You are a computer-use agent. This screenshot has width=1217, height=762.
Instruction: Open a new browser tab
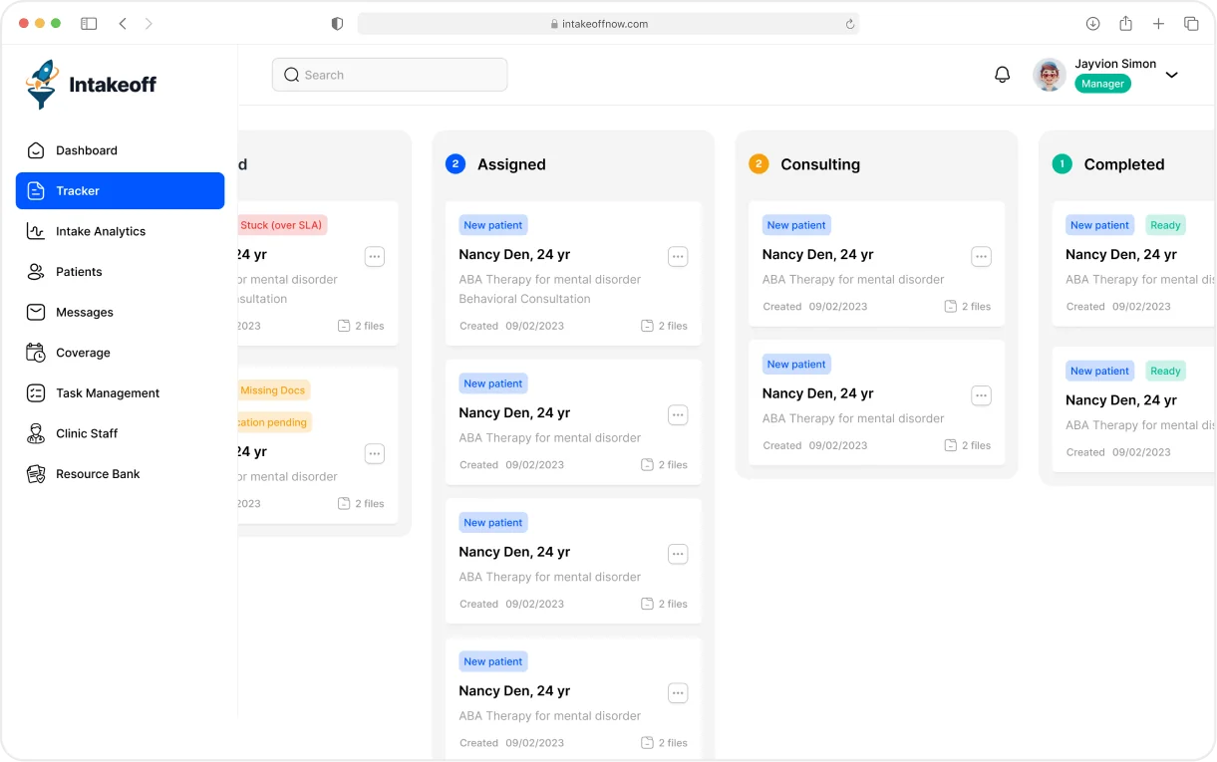[1158, 24]
